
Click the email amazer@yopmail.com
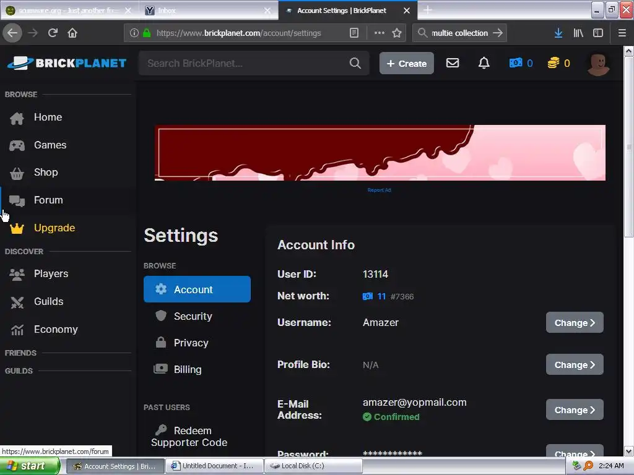pos(414,402)
